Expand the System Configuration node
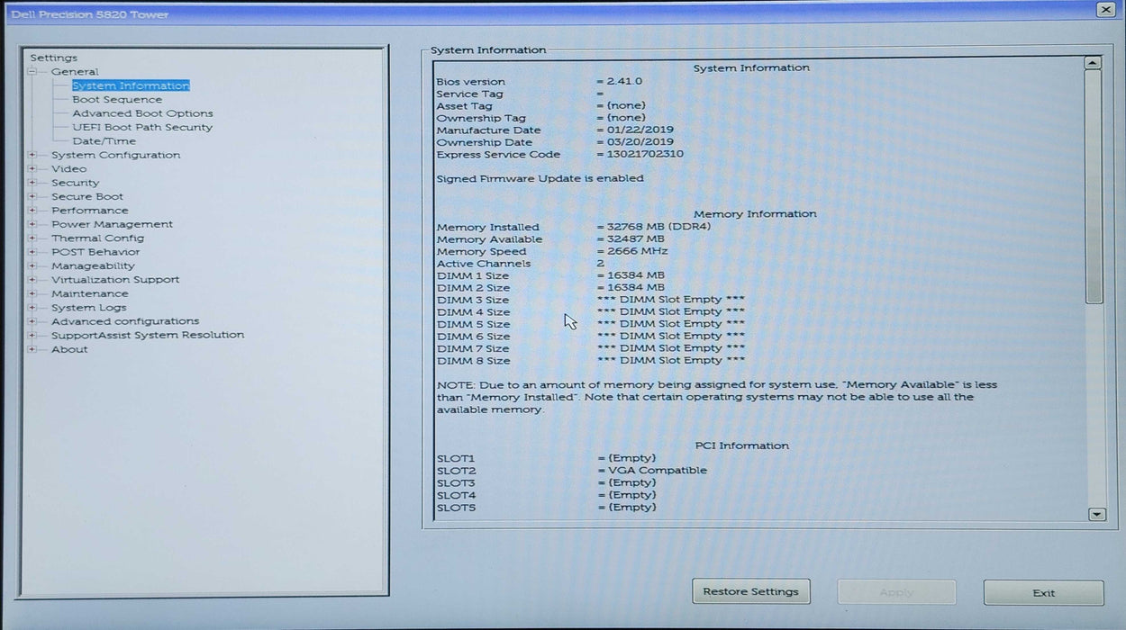The image size is (1126, 630). [32, 155]
